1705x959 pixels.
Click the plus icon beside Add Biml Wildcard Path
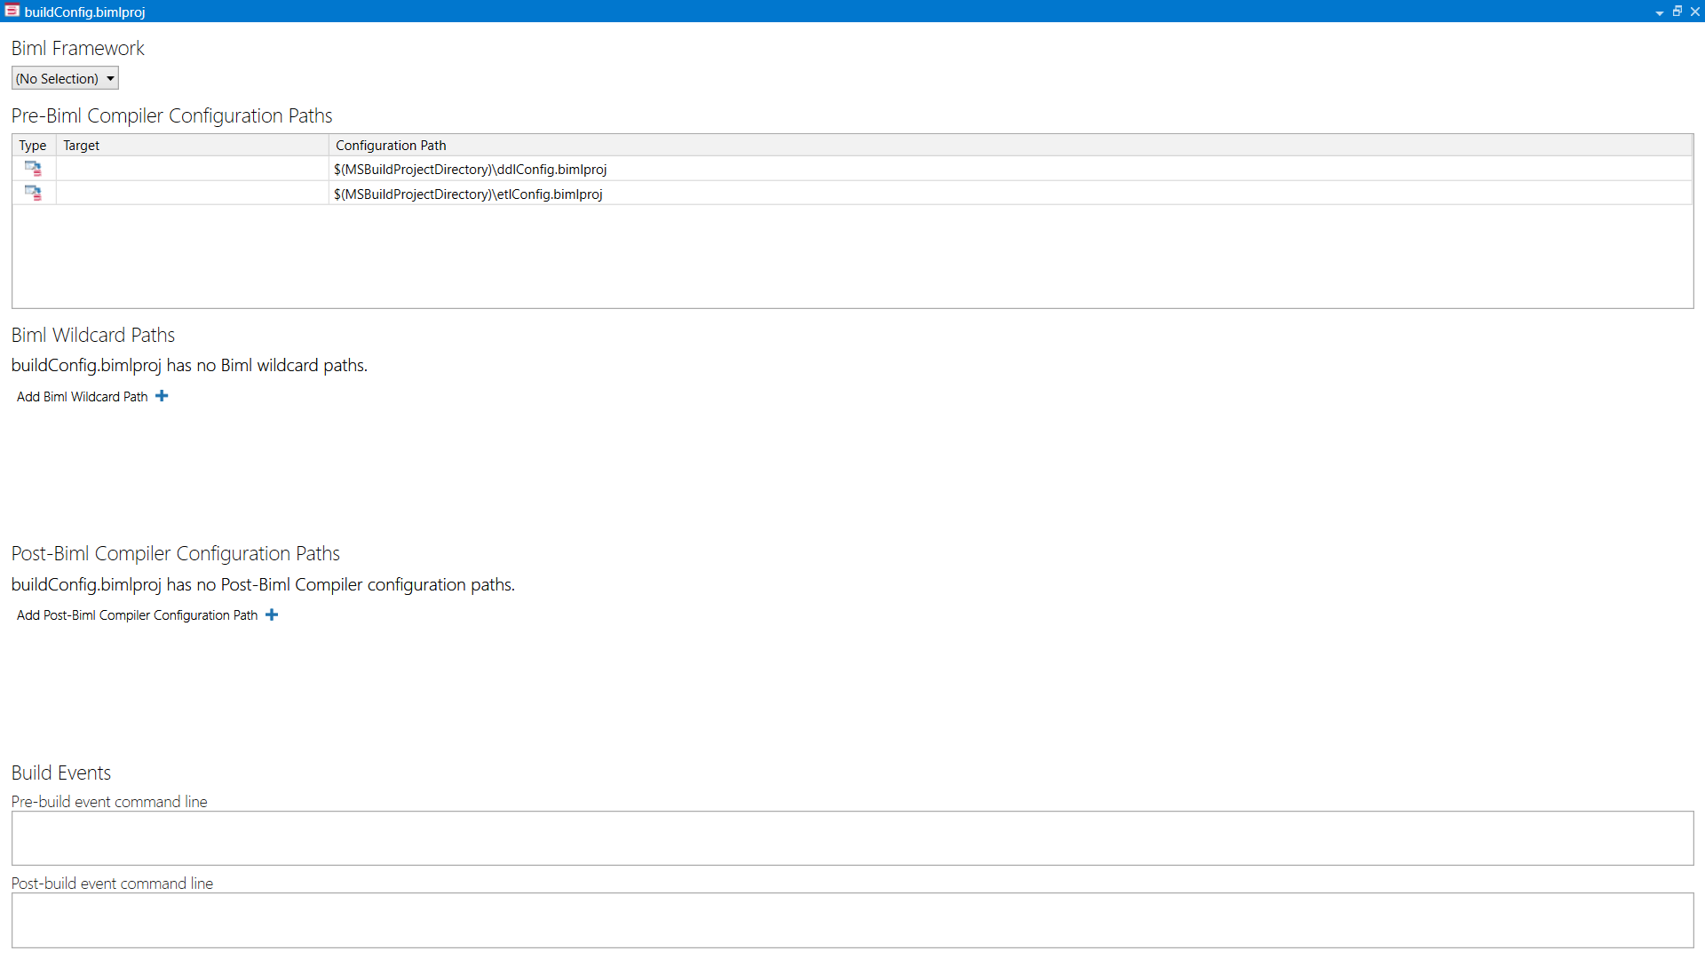162,396
